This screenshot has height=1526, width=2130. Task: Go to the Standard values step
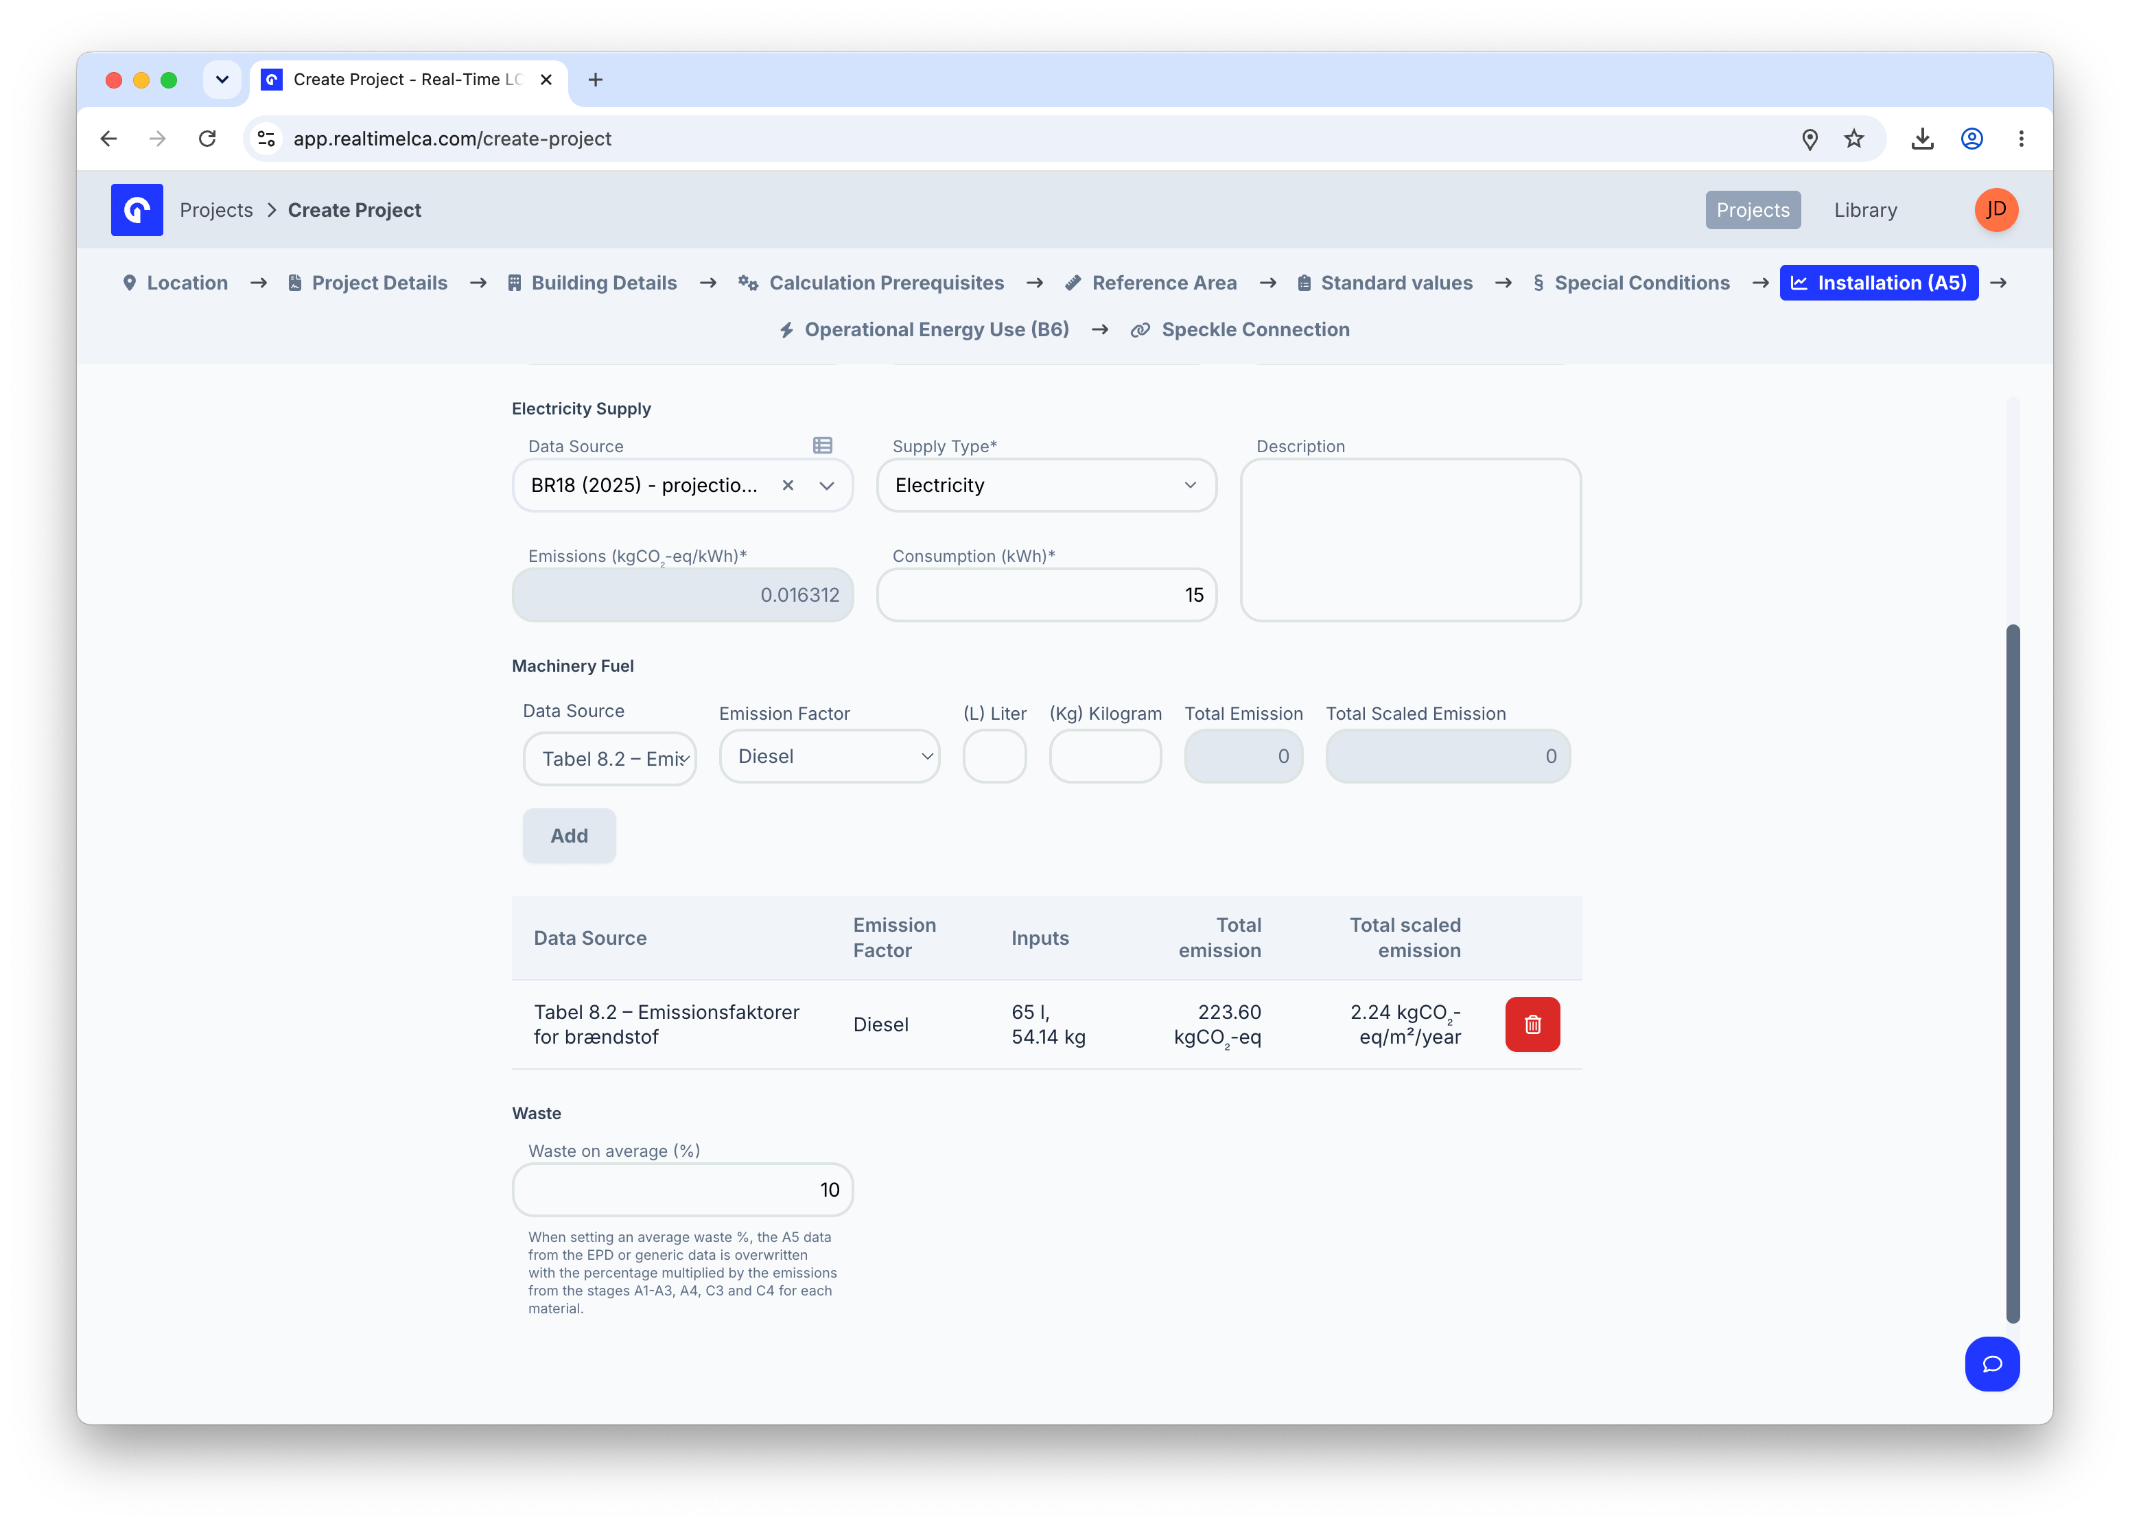[x=1384, y=283]
